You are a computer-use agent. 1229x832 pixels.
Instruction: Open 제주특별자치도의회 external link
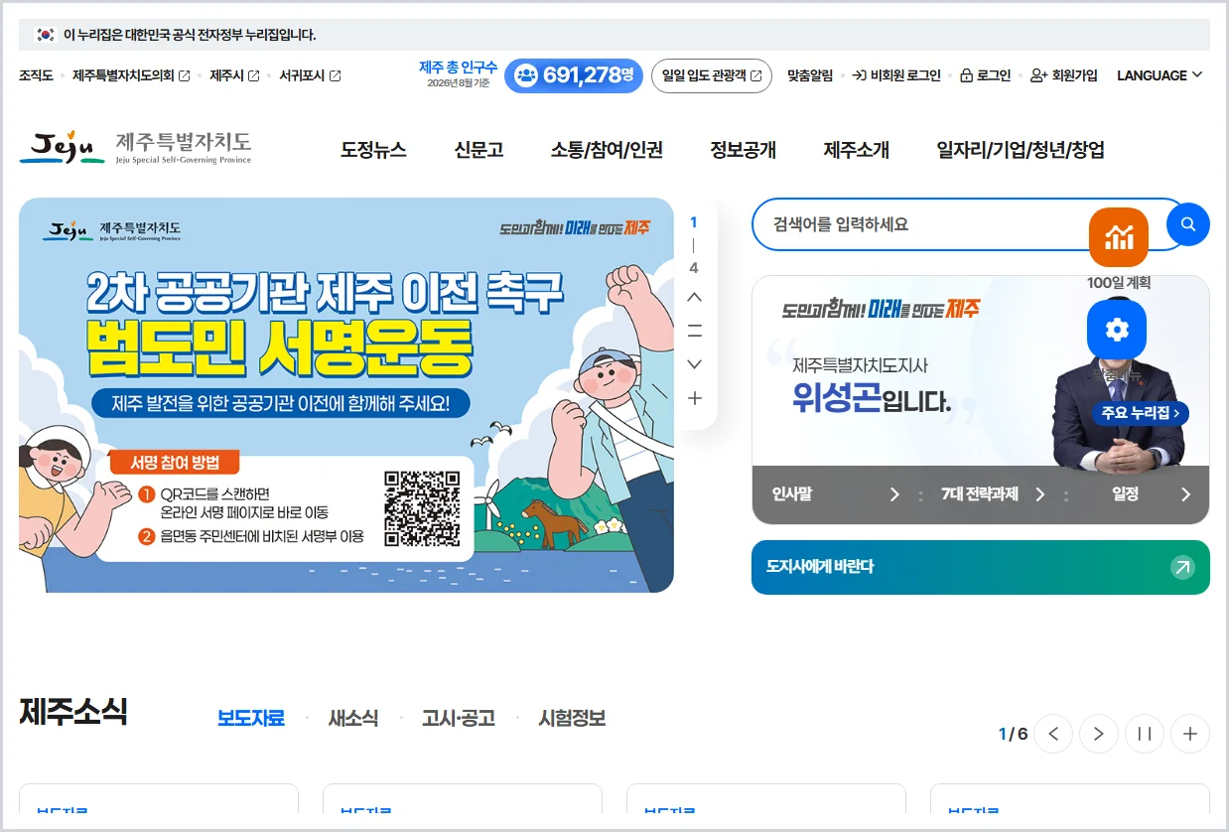(131, 75)
